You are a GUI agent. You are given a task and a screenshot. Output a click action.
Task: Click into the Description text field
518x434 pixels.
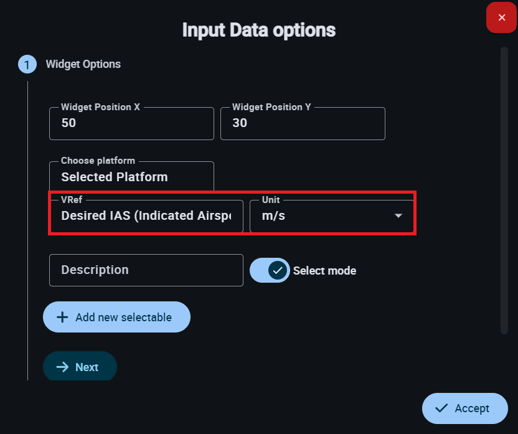click(x=146, y=270)
